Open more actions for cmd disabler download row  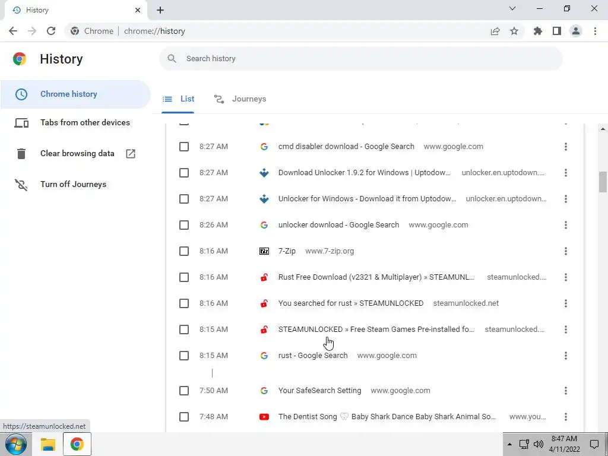coord(566,147)
